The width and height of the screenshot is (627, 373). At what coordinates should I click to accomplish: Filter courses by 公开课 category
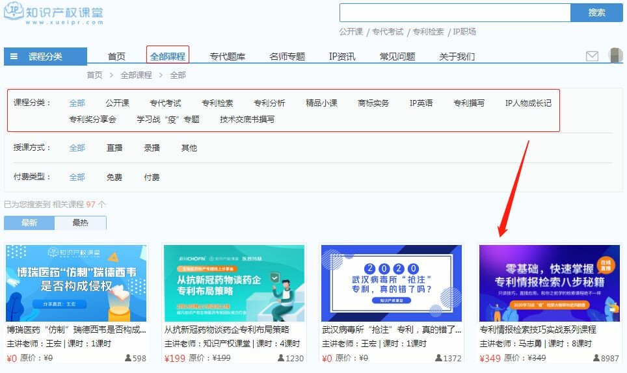[x=117, y=103]
